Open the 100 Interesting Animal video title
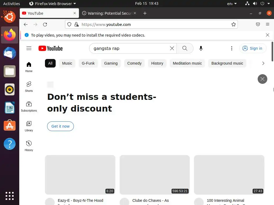The height and width of the screenshot is (205, 274). [225, 201]
